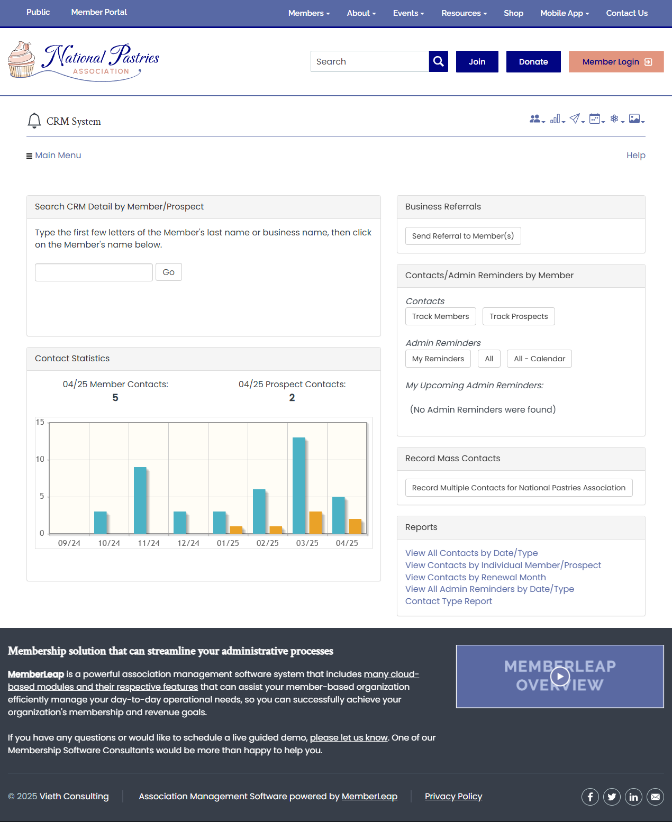Open the Shop page in navigation
This screenshot has width=672, height=822.
pos(513,13)
